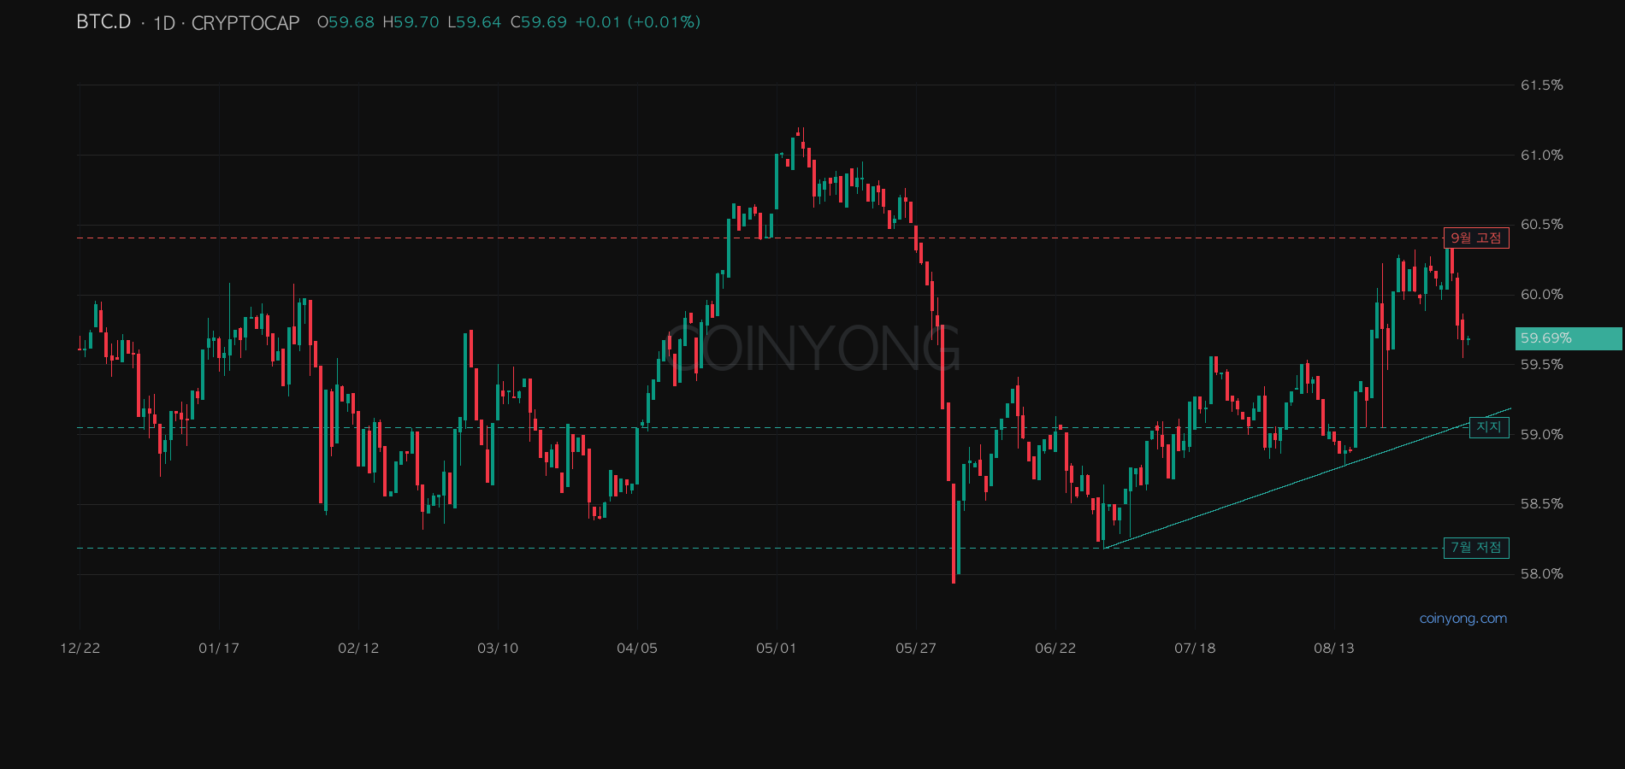Click the 03/10 date axis label
This screenshot has height=769, width=1625.
click(x=498, y=649)
